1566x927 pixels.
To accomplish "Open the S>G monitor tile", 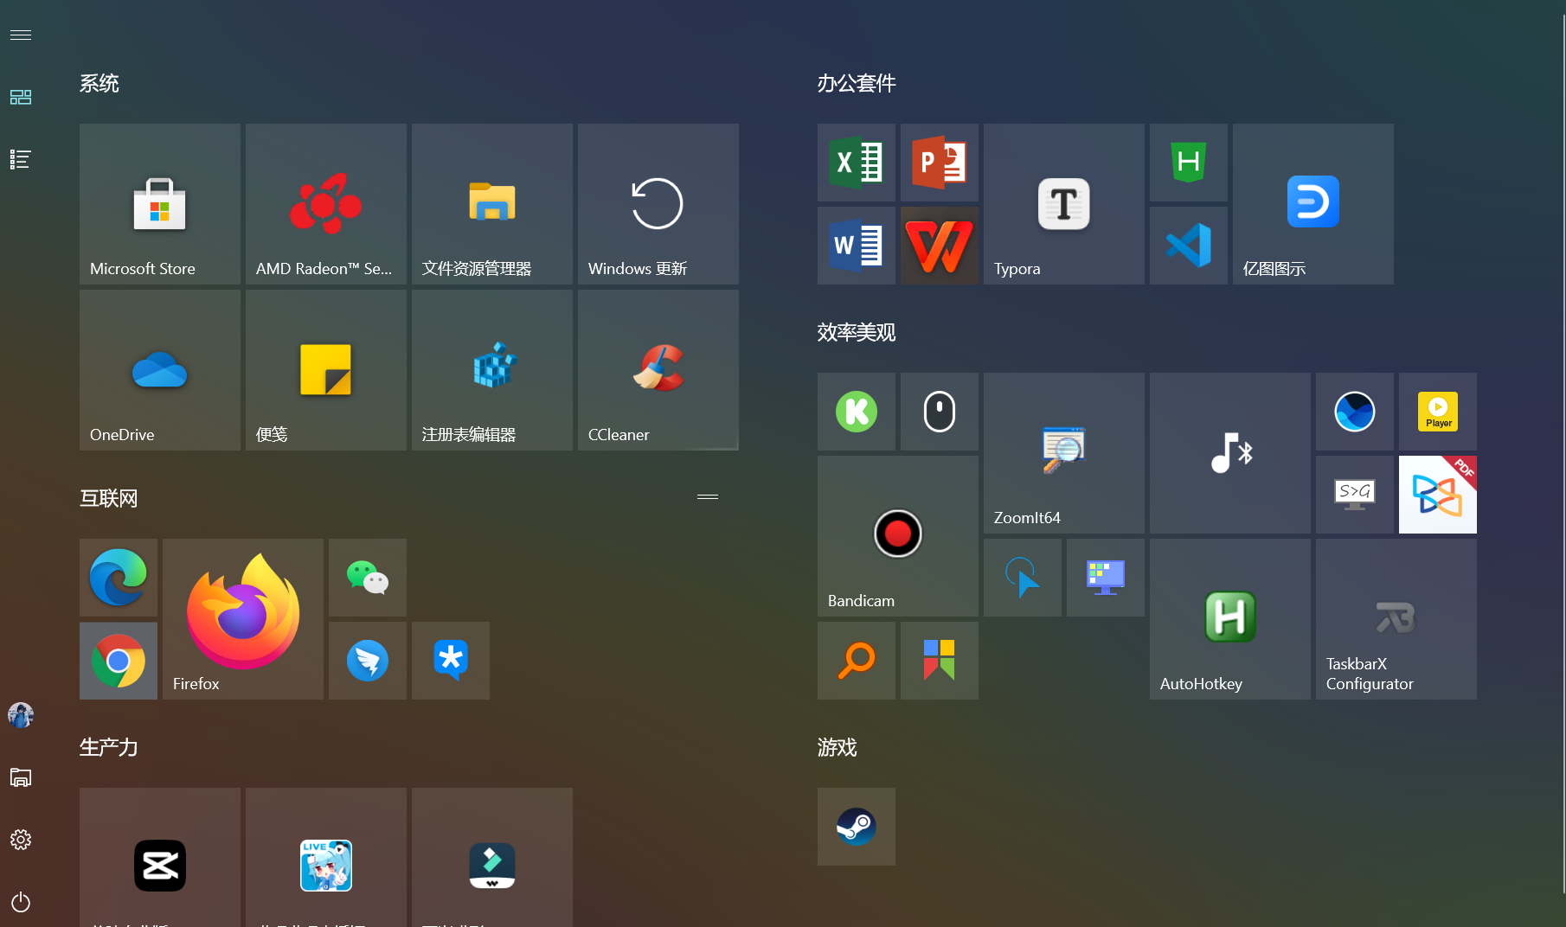I will 1355,495.
